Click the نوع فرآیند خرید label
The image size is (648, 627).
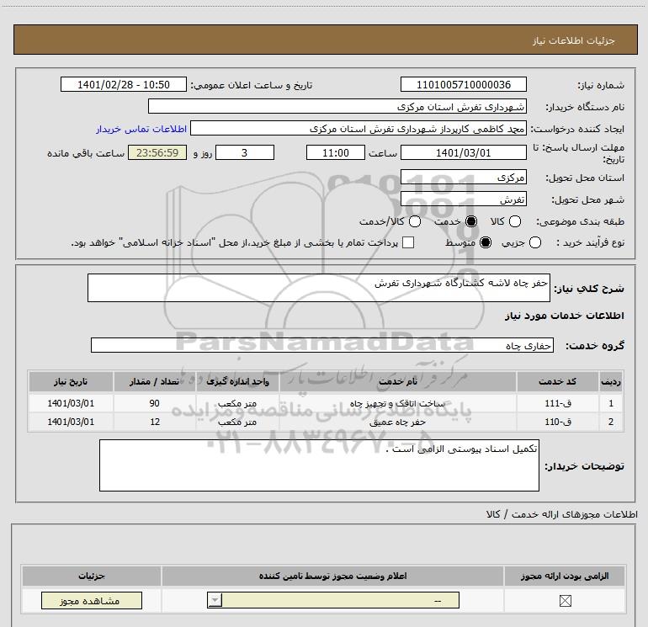pos(590,242)
